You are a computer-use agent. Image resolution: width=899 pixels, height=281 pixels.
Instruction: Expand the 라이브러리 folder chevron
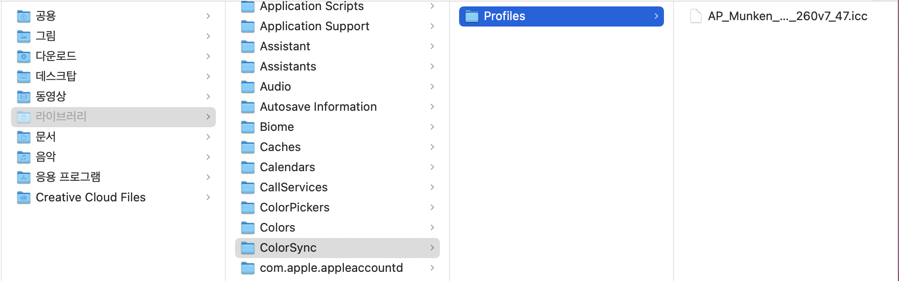click(x=208, y=117)
